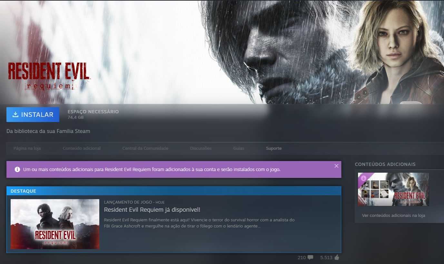The width and height of the screenshot is (444, 264).
Task: Follow Ver conteúdos adicionais na loja link
Action: 393,215
